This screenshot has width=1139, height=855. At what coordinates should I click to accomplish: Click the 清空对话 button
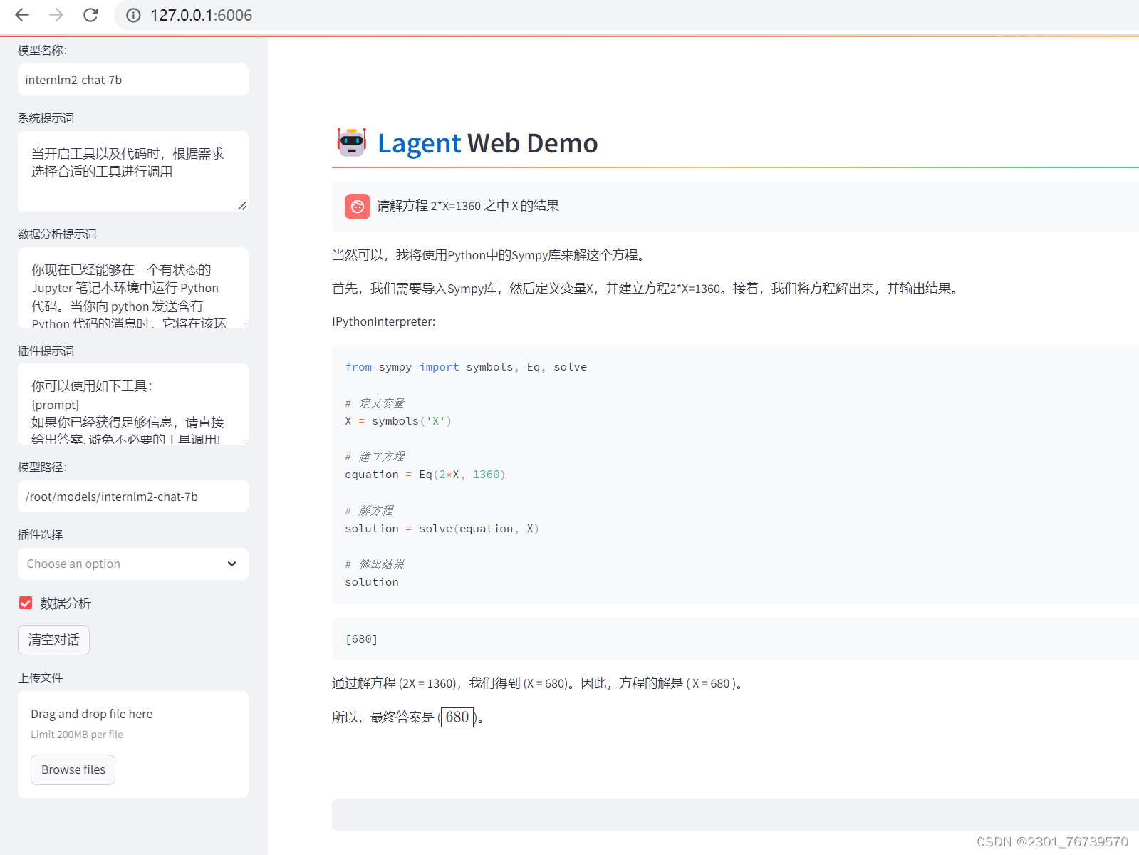click(x=53, y=640)
